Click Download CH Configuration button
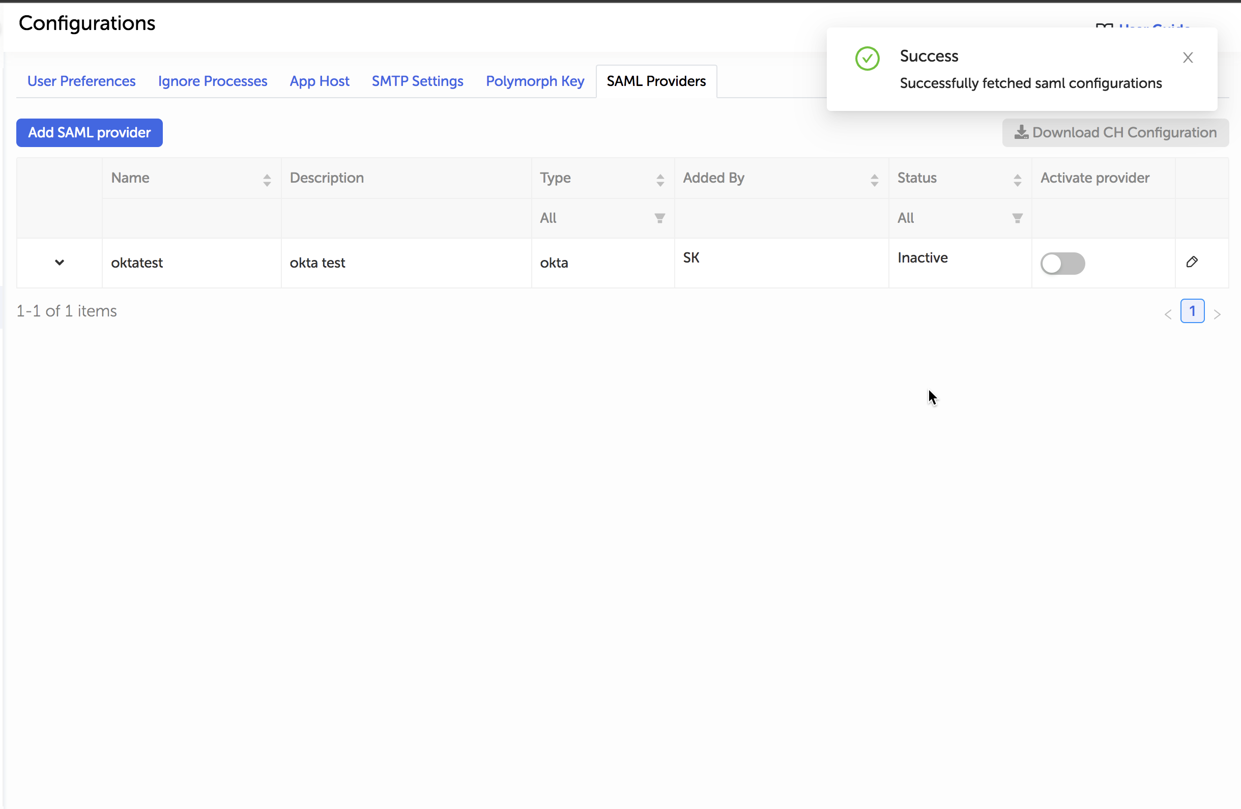Screen dimensions: 1241x809 1115,132
